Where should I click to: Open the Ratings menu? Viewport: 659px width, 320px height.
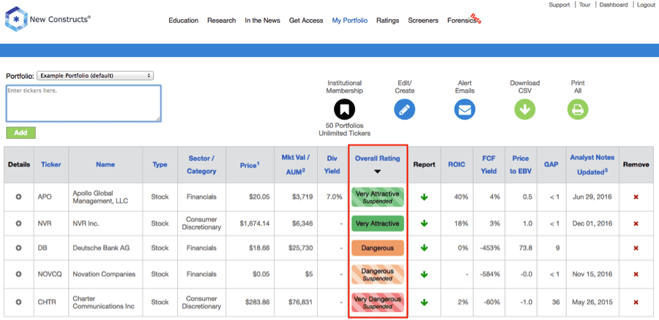[387, 20]
